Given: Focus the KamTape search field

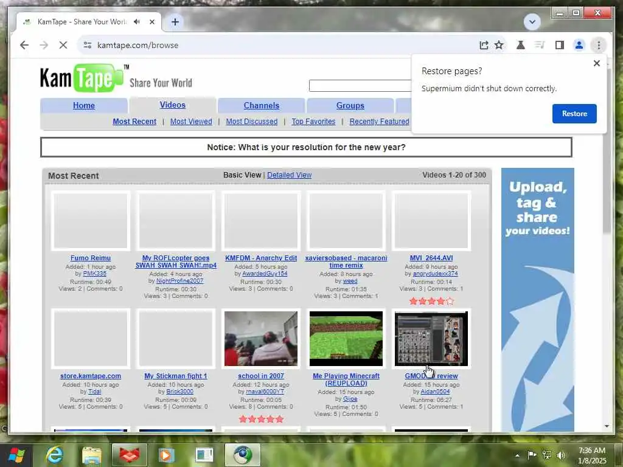Looking at the screenshot, I should (x=360, y=85).
